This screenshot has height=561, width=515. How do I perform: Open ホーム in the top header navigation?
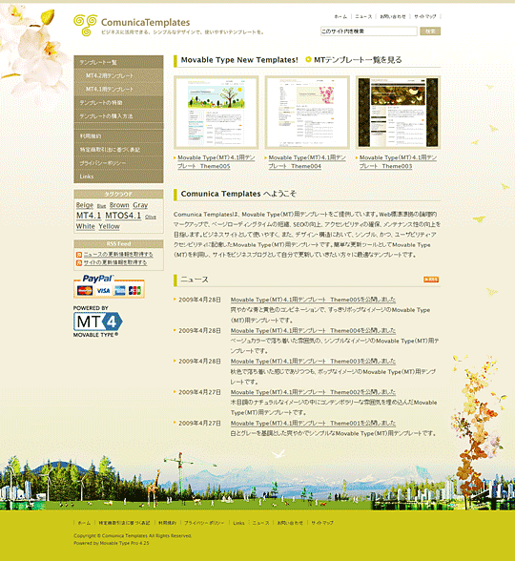pos(340,16)
